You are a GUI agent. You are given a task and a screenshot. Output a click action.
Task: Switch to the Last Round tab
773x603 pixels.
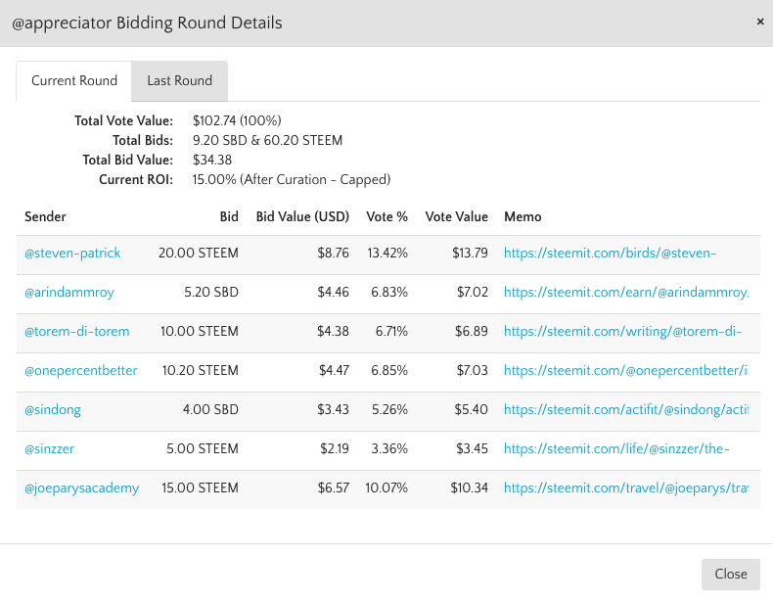point(180,81)
